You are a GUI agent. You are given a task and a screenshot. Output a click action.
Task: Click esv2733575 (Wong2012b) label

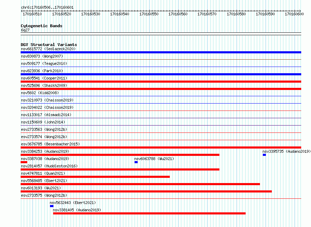tap(44, 195)
